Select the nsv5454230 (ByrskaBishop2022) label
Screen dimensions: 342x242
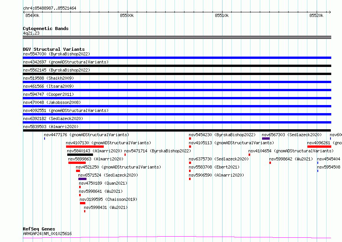(x=222, y=135)
